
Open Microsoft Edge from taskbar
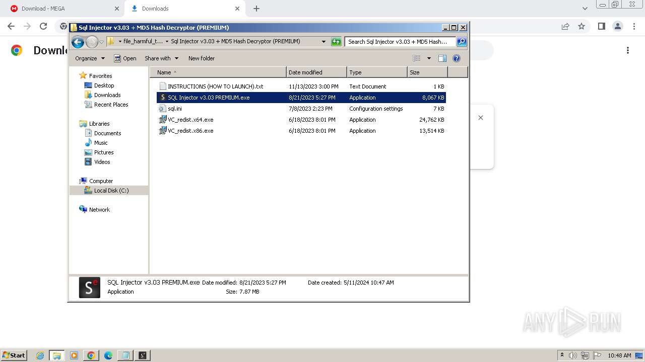[108, 355]
